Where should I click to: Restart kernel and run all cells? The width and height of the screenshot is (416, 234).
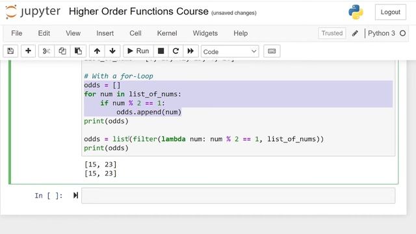coord(190,51)
